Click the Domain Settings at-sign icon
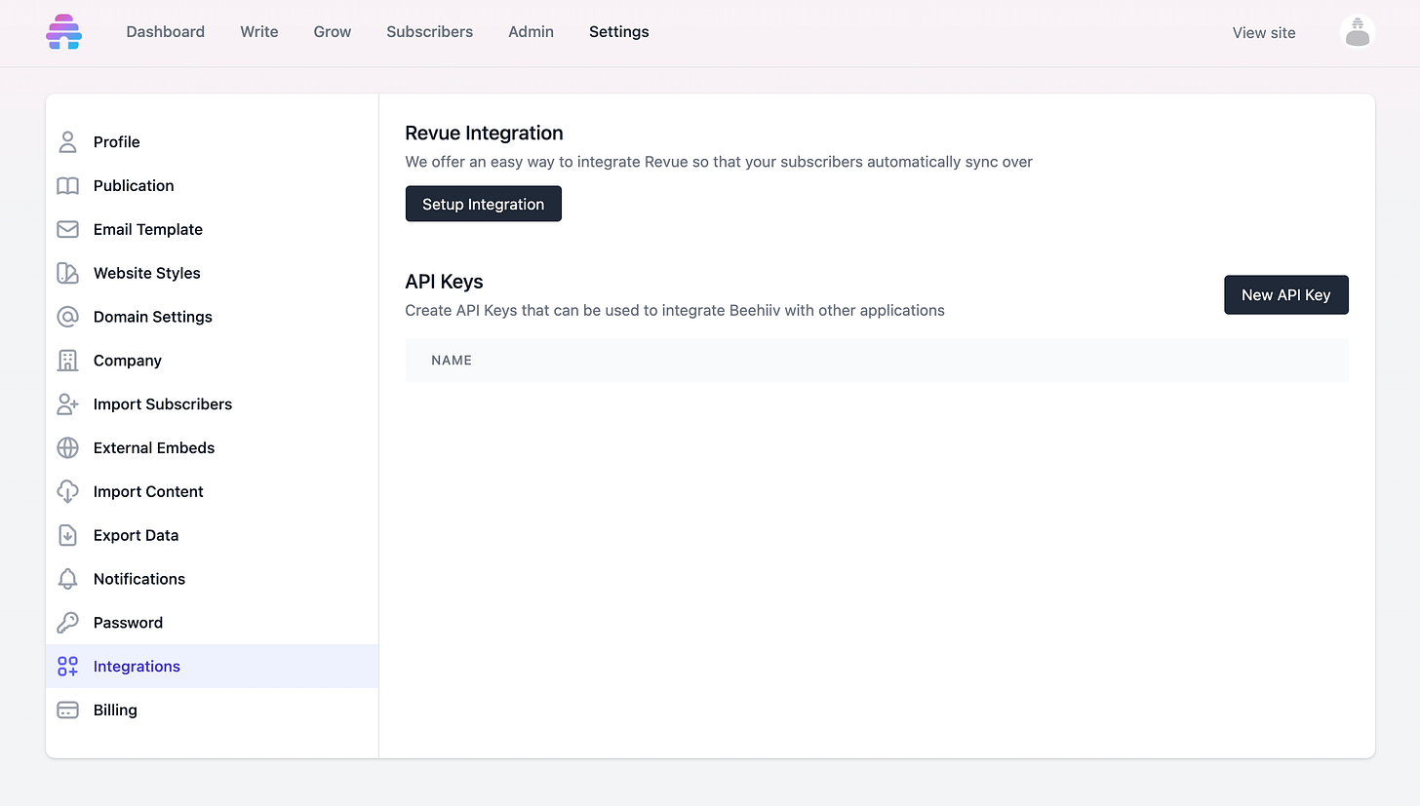 point(67,317)
